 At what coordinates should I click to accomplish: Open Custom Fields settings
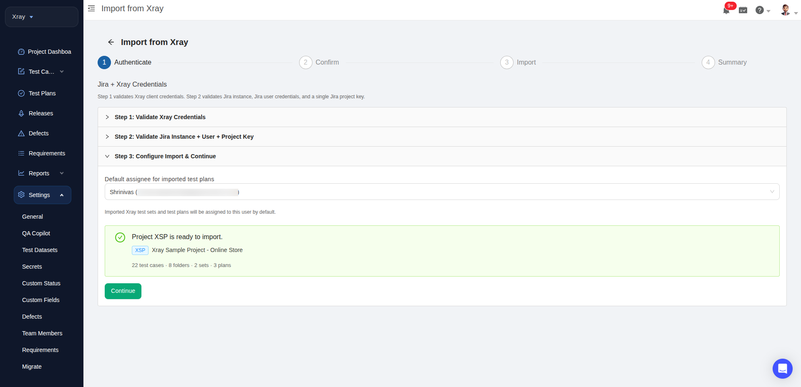(41, 300)
